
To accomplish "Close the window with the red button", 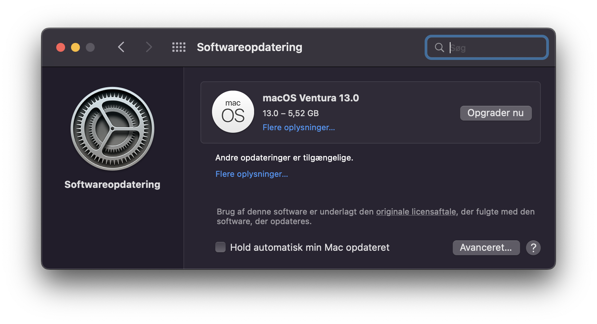I will 61,47.
